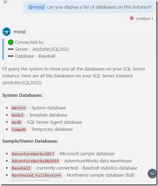Screen dimensions: 158x186
Task: Click the master code label
Action: (19, 108)
